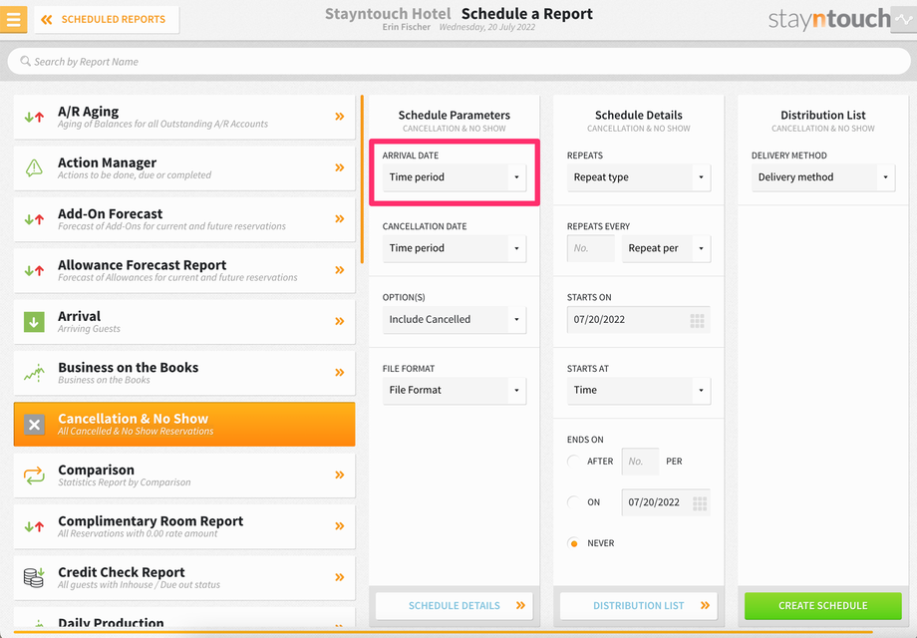Open Credit Check Report chevron
Viewport: 917px width, 638px height.
tap(339, 577)
